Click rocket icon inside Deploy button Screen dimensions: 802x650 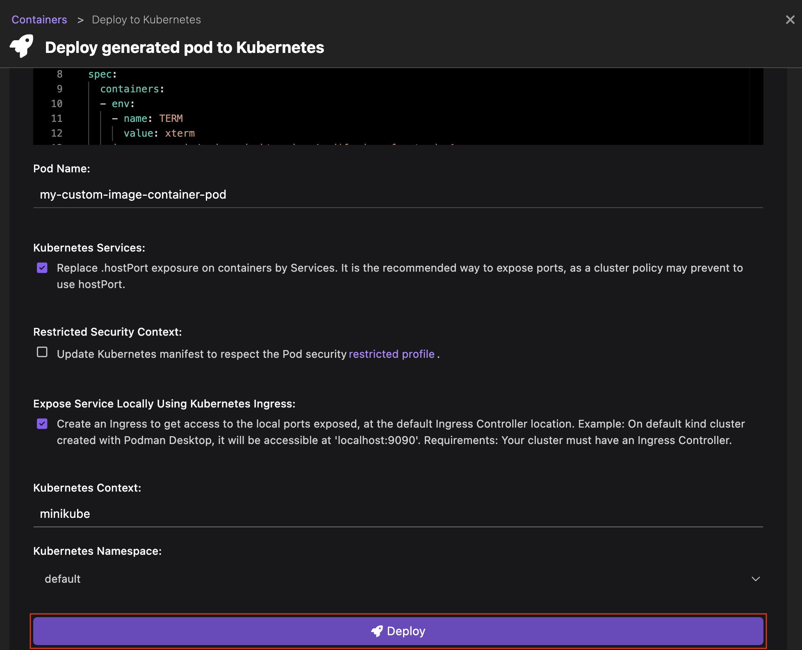pyautogui.click(x=376, y=631)
